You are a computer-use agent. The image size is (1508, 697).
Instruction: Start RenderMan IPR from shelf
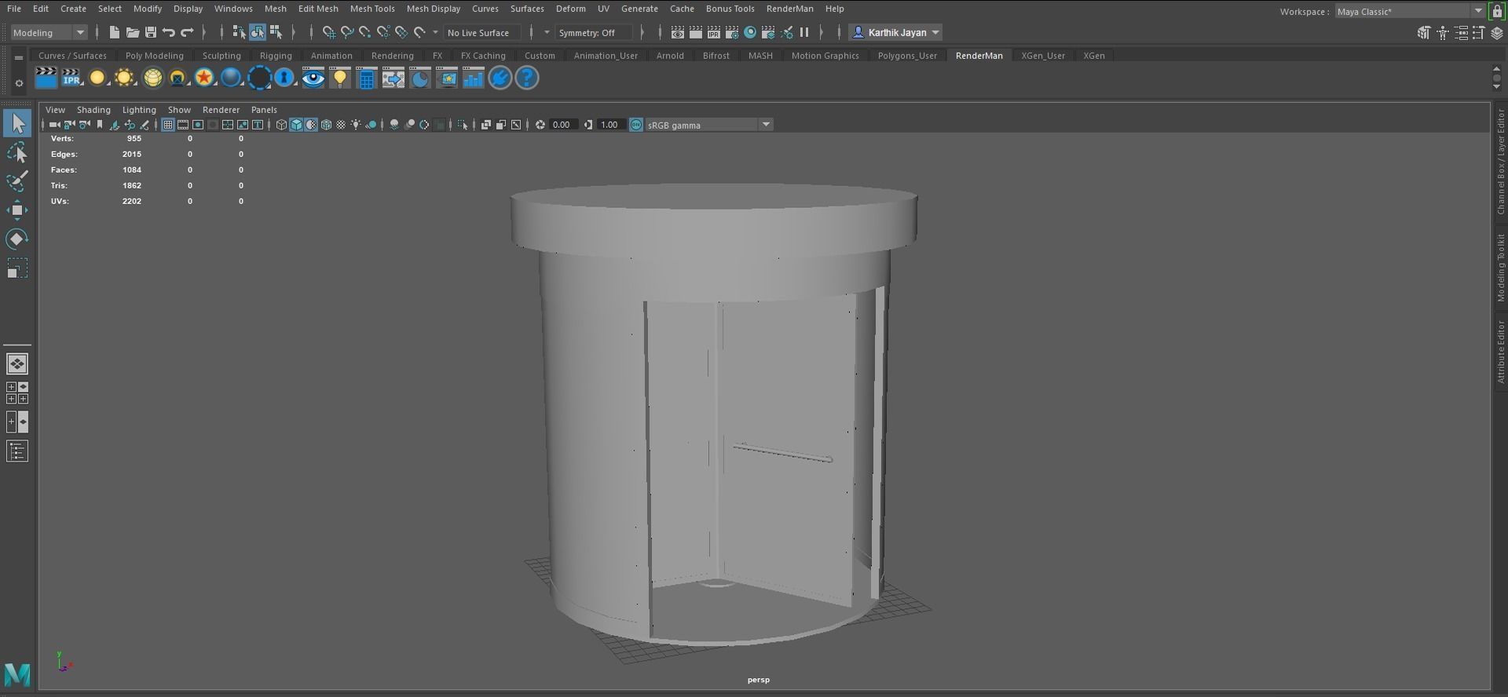(71, 78)
